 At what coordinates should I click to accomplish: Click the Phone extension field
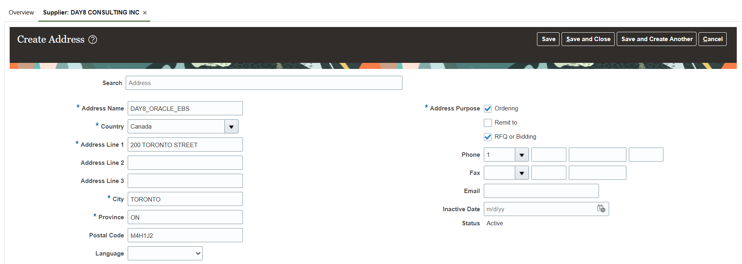tap(646, 155)
